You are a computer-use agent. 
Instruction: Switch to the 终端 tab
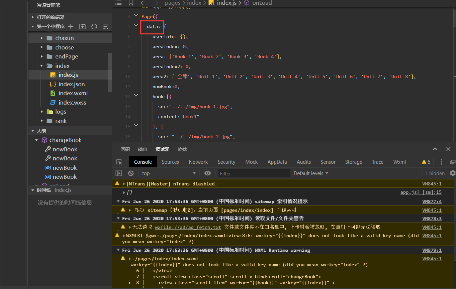click(182, 149)
